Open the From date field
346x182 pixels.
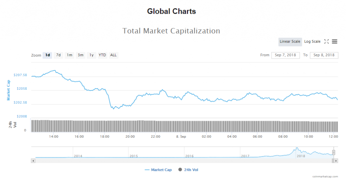285,55
